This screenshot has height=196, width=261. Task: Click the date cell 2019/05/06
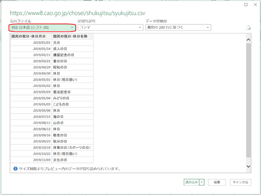click(31, 110)
